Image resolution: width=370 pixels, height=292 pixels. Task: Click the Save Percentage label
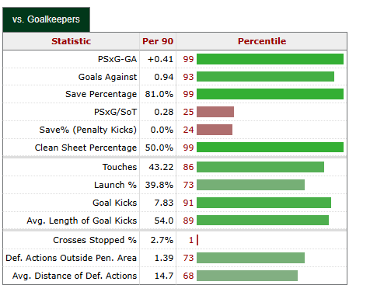pyautogui.click(x=101, y=94)
